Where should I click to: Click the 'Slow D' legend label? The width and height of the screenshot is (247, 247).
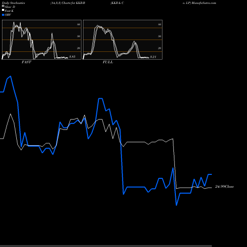pos(10,7)
